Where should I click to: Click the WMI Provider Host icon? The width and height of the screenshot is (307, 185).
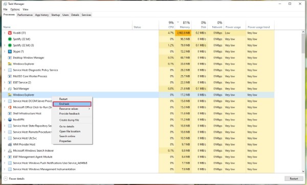[10, 144]
